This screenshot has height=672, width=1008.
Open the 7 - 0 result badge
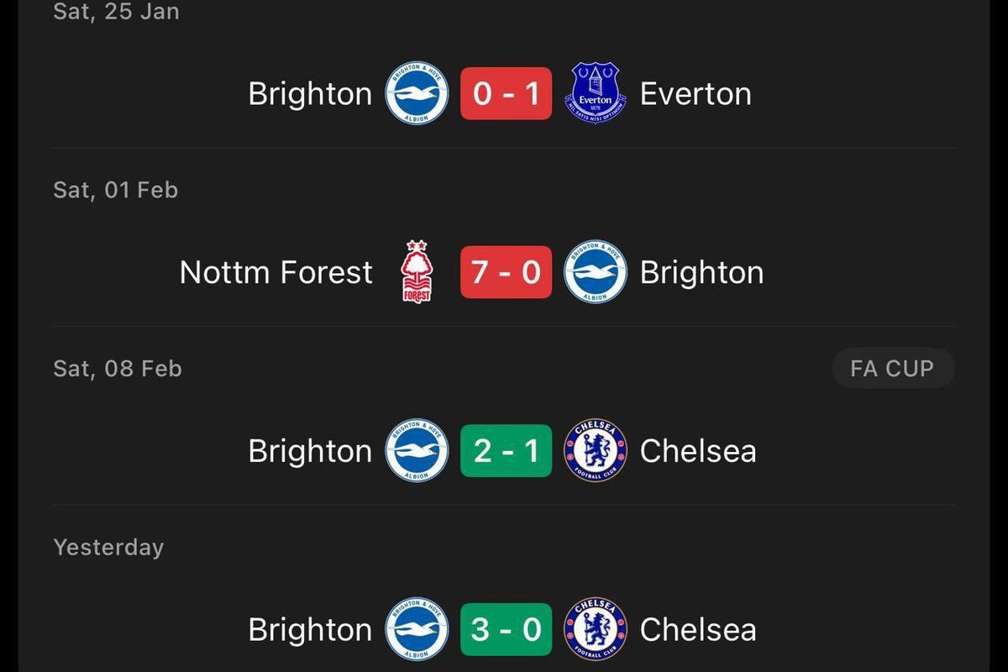click(506, 272)
